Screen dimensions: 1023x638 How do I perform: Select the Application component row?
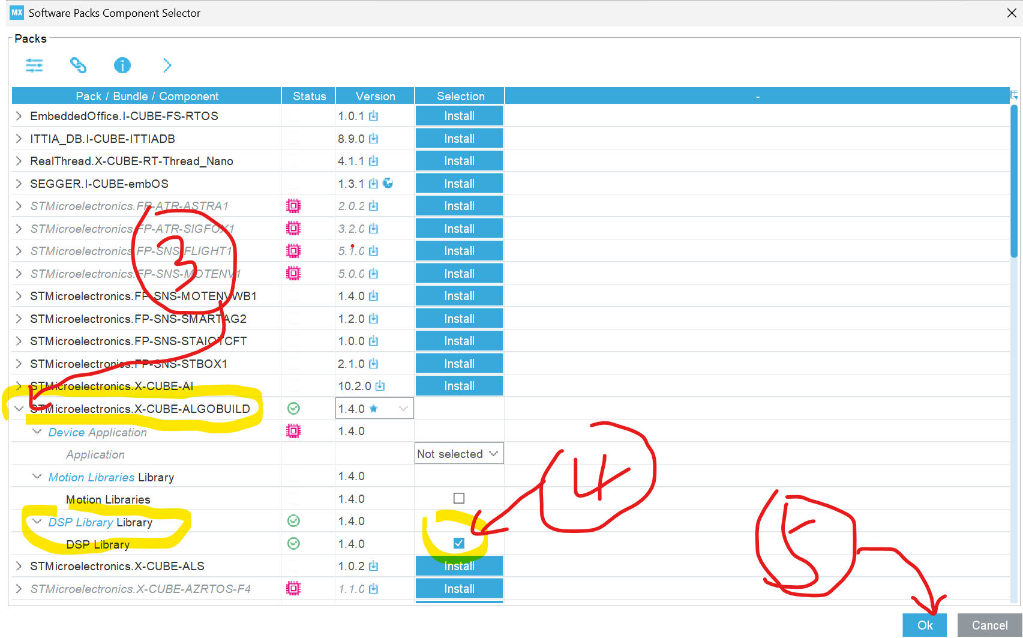pyautogui.click(x=95, y=454)
